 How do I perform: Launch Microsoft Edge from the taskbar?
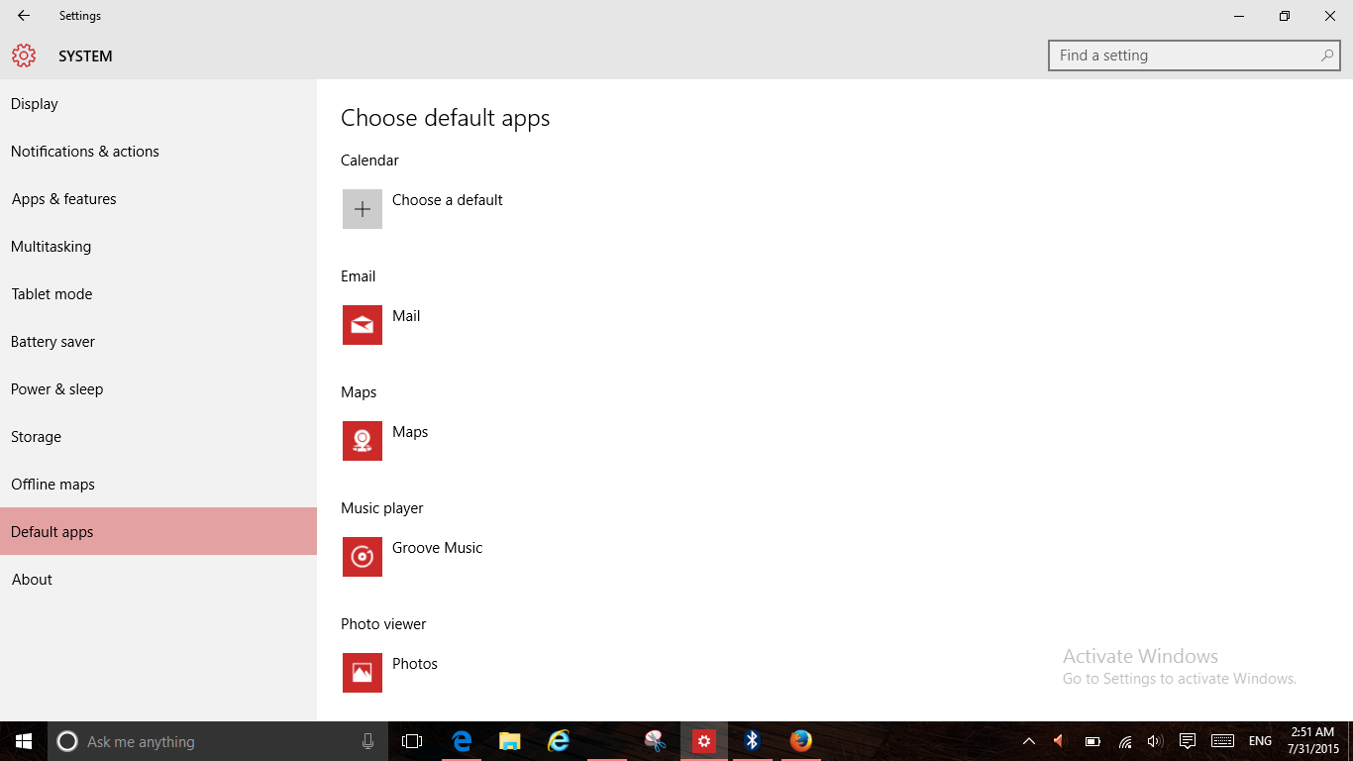point(462,740)
